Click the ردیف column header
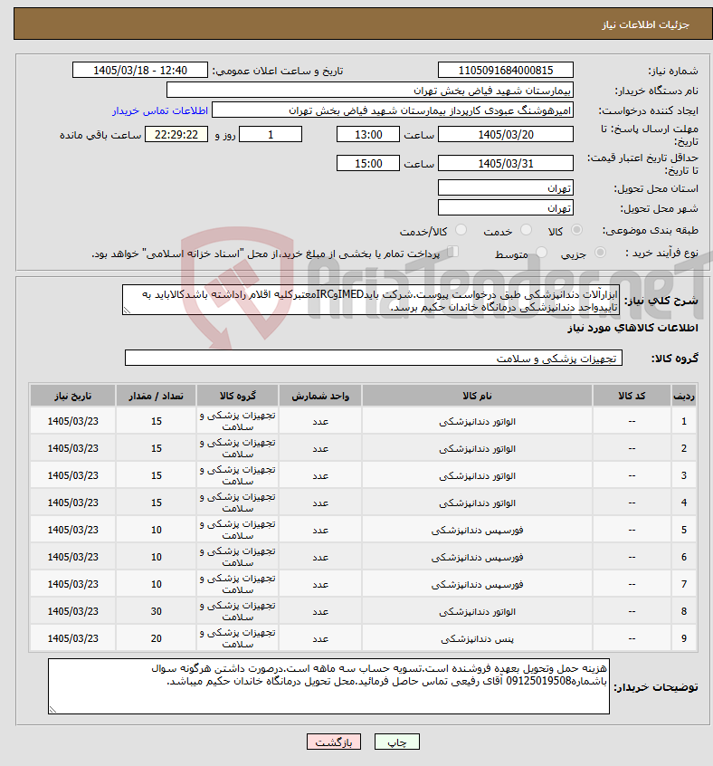Image resolution: width=713 pixels, height=766 pixels. (x=684, y=396)
